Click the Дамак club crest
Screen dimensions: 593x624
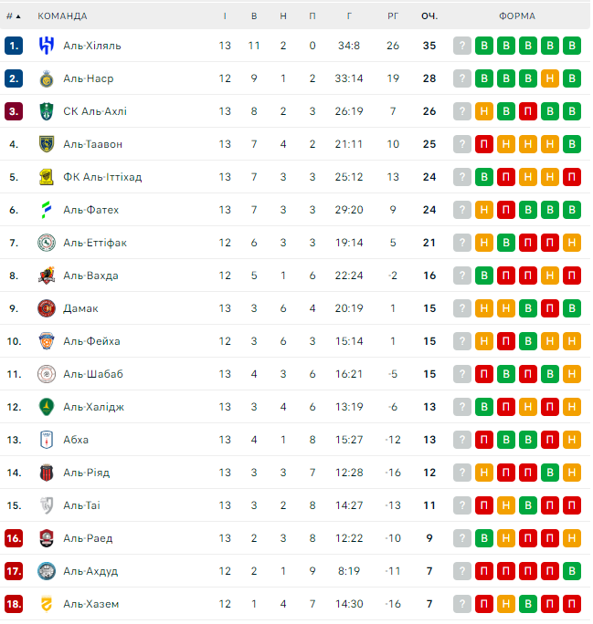(47, 308)
